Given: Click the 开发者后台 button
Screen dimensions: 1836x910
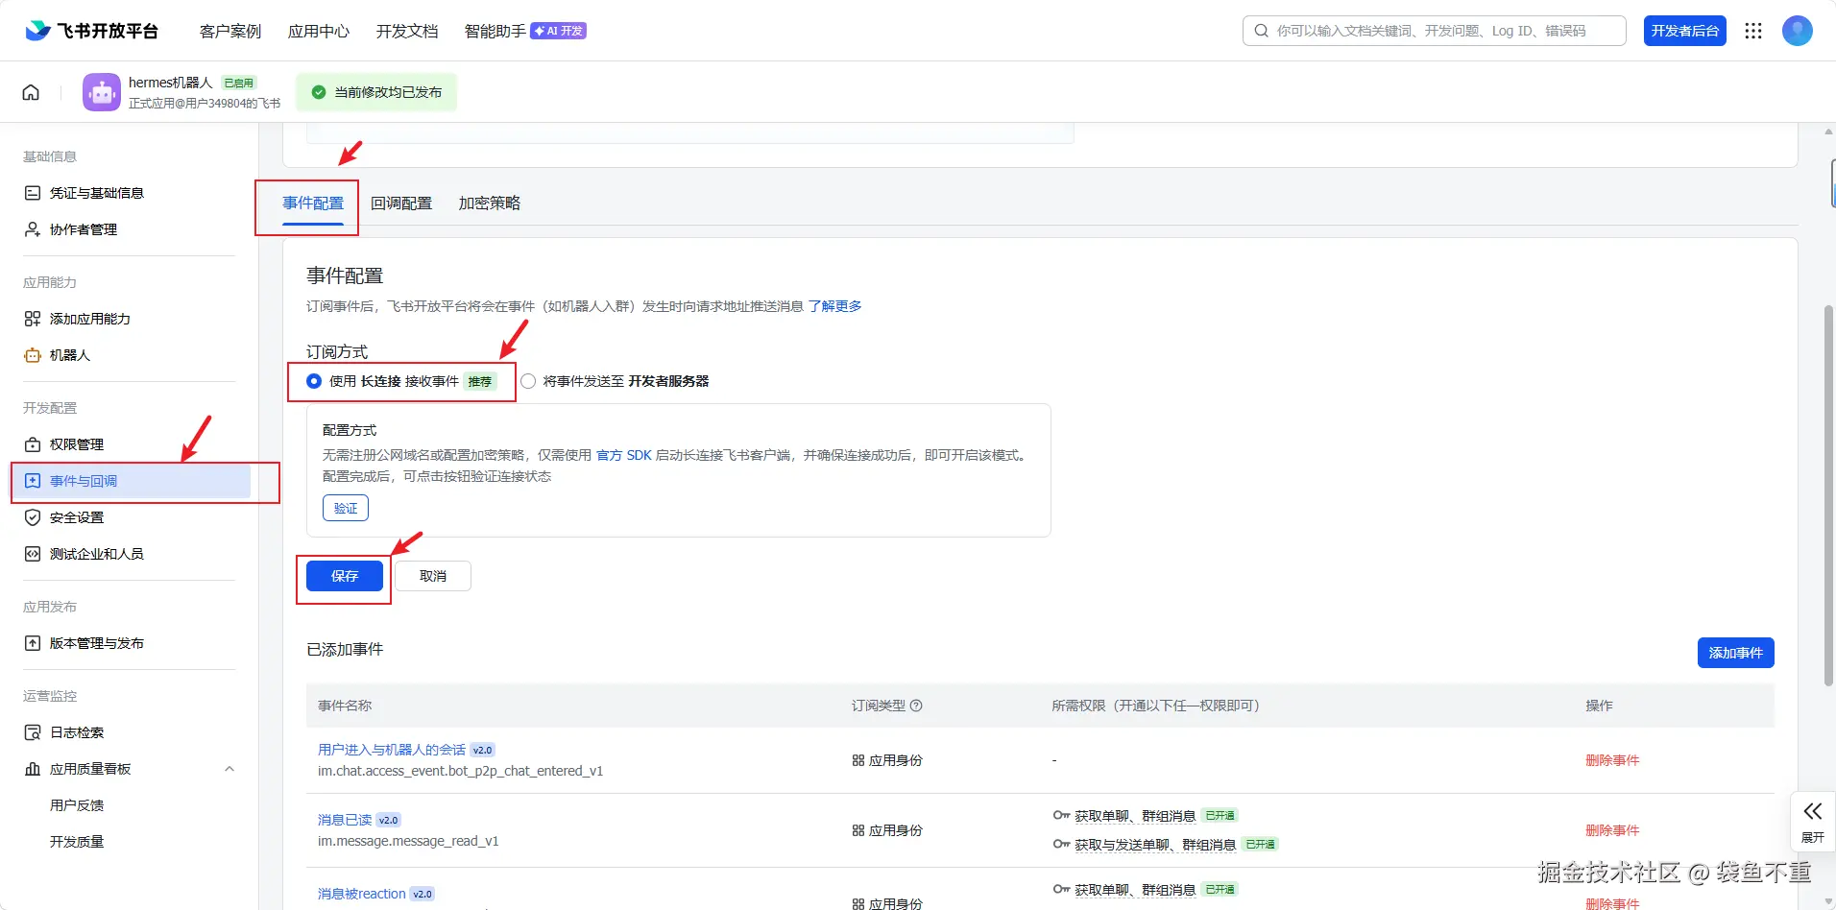Looking at the screenshot, I should [x=1685, y=31].
